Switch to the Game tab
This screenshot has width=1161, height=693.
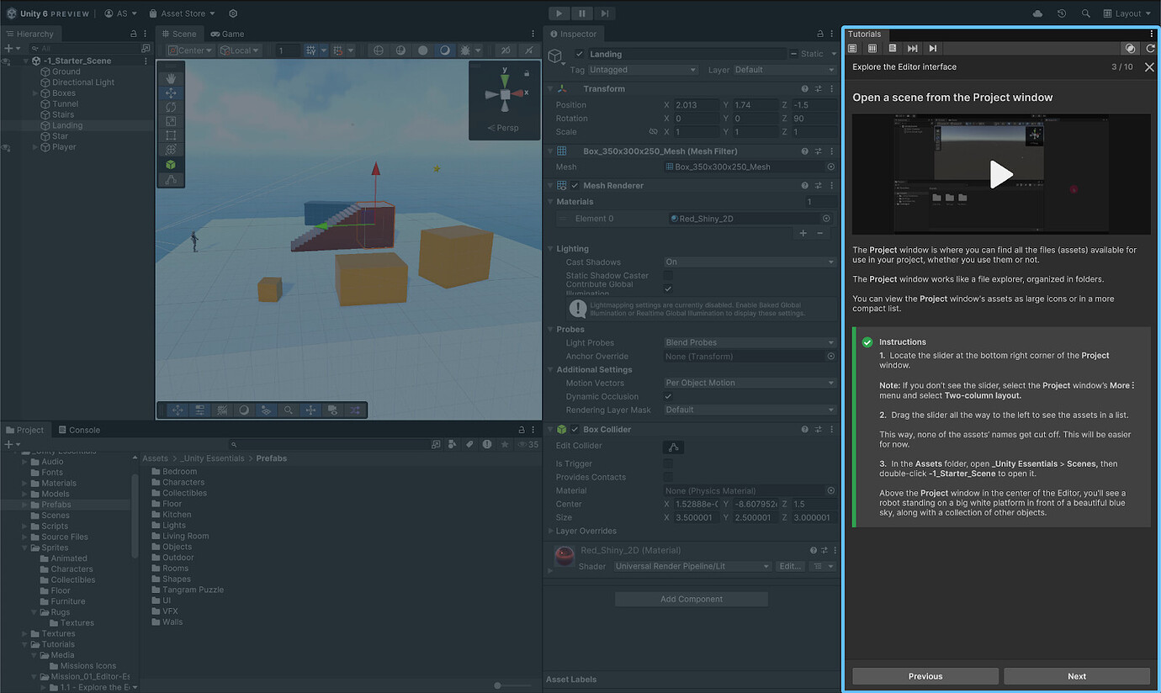point(227,34)
